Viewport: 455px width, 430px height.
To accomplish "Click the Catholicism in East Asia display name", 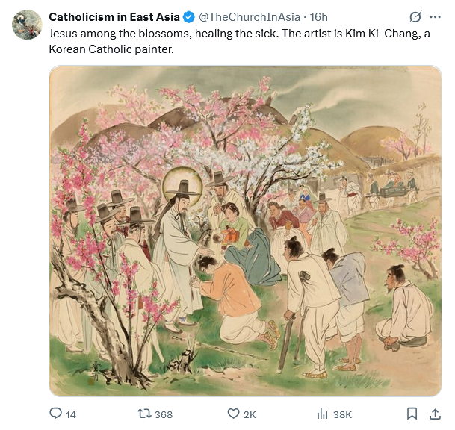I will (114, 17).
